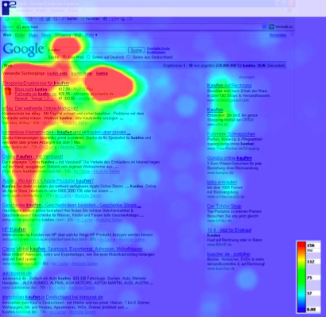326x317 pixels.
Task: Open the Shopping tab
Action: tap(63, 35)
